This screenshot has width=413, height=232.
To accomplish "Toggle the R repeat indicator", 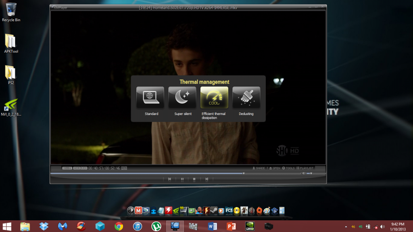I will coord(123,168).
